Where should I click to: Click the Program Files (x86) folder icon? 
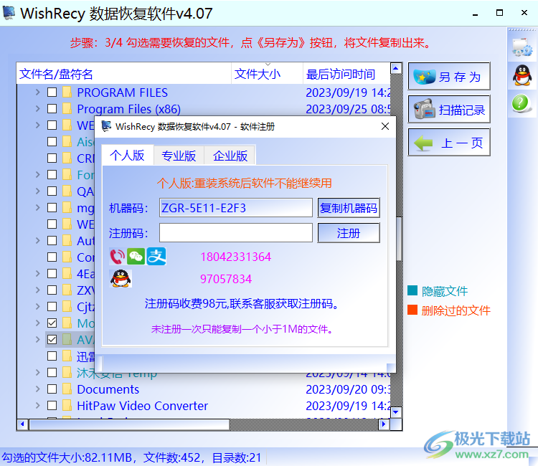click(x=67, y=109)
